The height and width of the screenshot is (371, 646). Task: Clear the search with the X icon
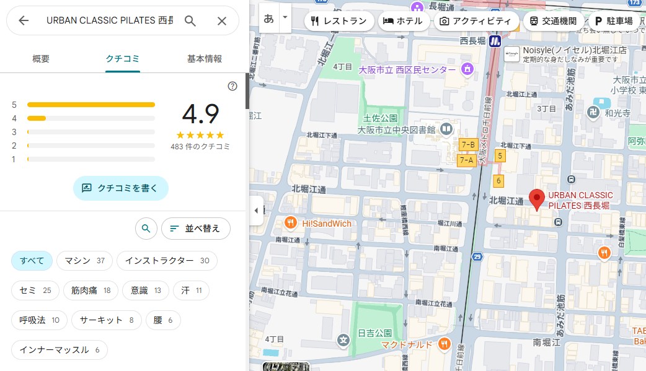(x=222, y=21)
